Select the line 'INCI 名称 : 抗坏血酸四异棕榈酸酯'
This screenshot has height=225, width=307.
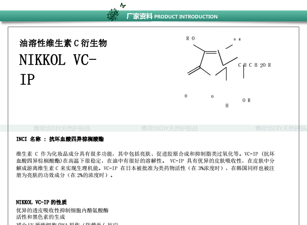click(60, 139)
